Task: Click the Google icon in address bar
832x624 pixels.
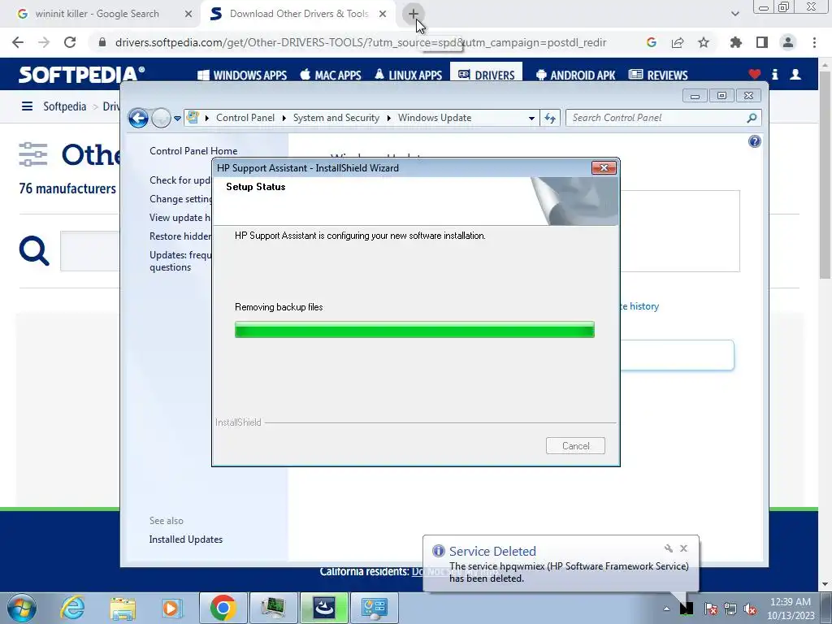Action: [652, 42]
